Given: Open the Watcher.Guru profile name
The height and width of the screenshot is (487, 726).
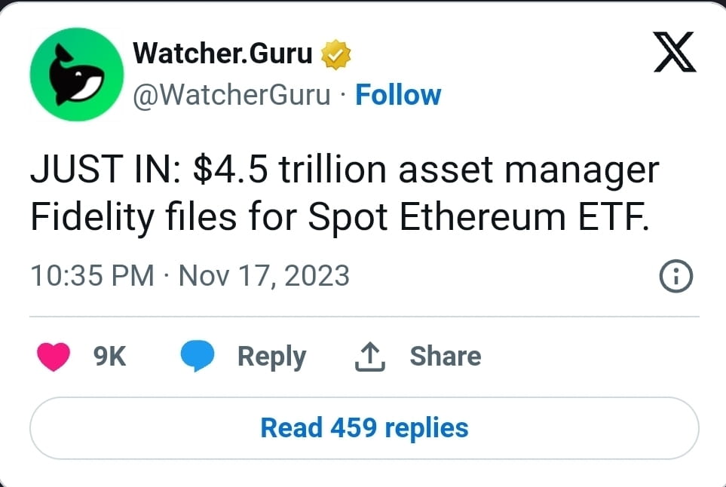Looking at the screenshot, I should click(222, 52).
